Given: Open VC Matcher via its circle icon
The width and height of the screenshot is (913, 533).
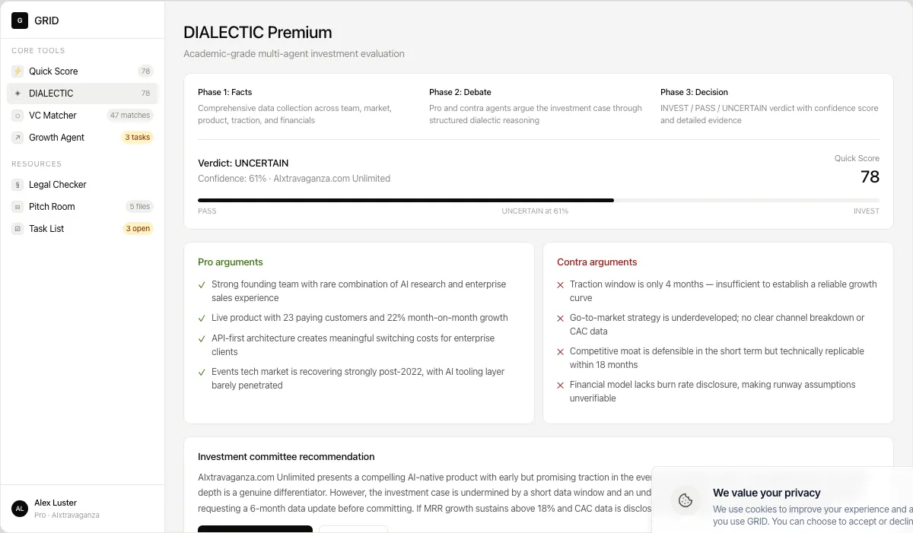Looking at the screenshot, I should pyautogui.click(x=17, y=115).
